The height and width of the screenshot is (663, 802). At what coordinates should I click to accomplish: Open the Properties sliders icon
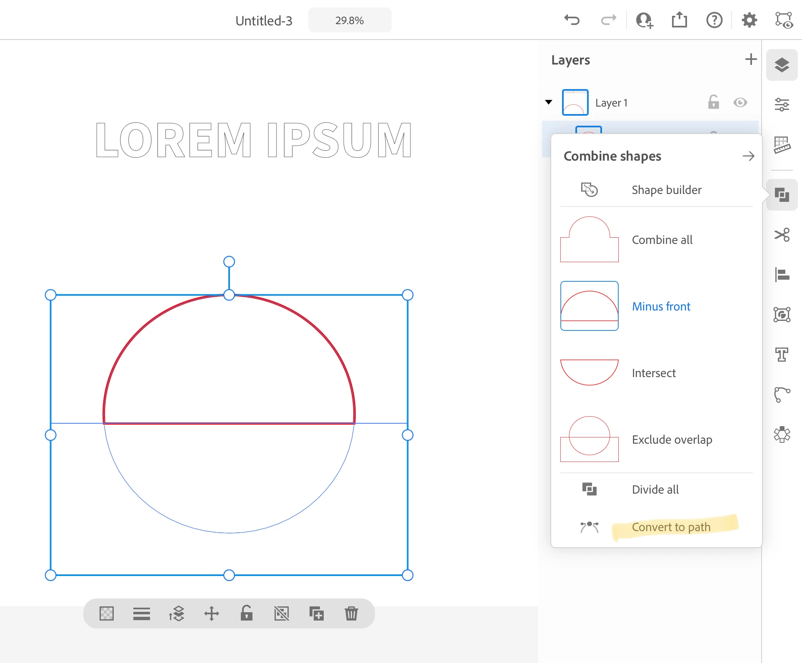click(782, 104)
